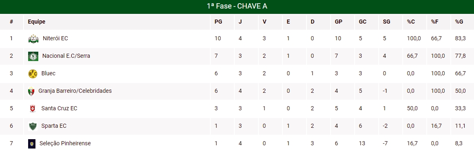Click Granja Barreiro/Celebridades shield icon
The width and height of the screenshot is (474, 153).
point(31,91)
